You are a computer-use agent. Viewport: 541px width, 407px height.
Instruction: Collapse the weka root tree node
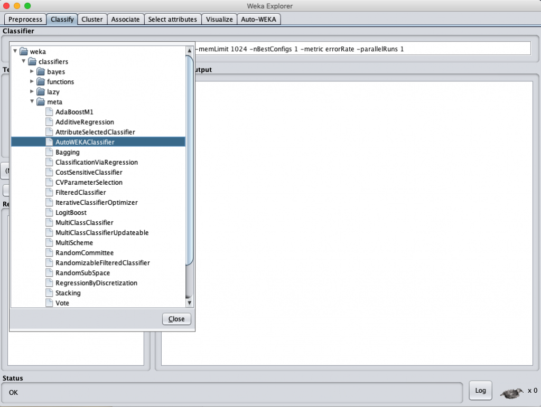[x=15, y=51]
